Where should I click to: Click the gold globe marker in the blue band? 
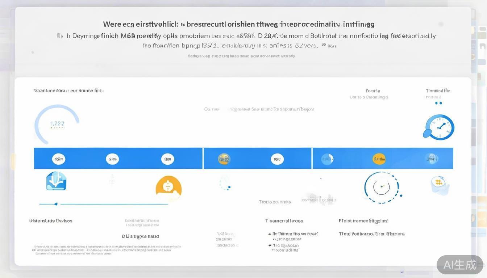[x=224, y=159]
